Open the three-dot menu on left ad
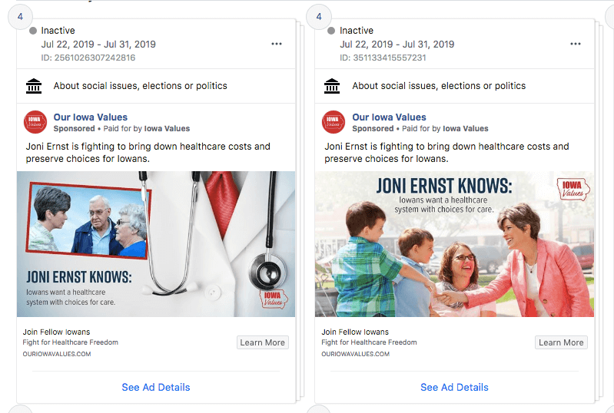The image size is (614, 413). coord(277,45)
